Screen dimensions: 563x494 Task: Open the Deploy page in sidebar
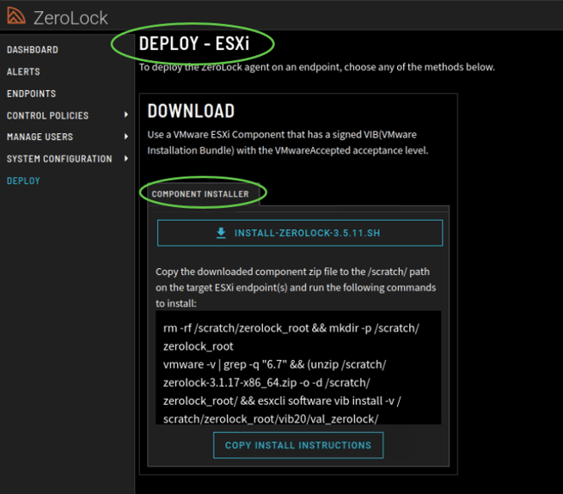[23, 181]
